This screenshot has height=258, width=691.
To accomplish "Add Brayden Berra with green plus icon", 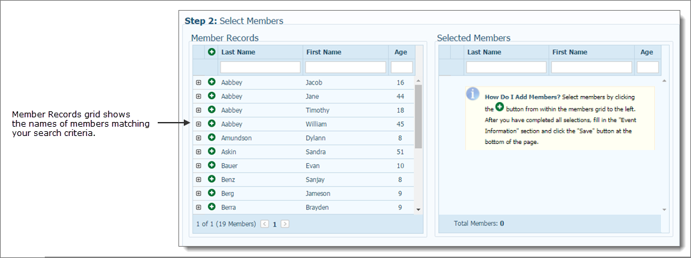I will pyautogui.click(x=212, y=207).
